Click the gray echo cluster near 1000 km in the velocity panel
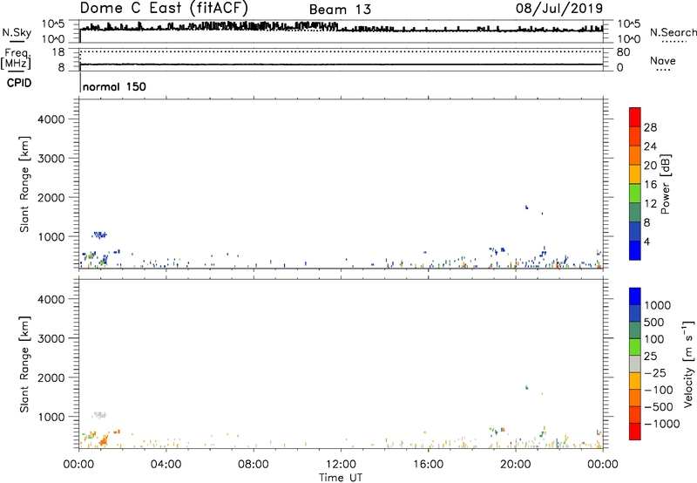The width and height of the screenshot is (697, 483). [x=99, y=415]
